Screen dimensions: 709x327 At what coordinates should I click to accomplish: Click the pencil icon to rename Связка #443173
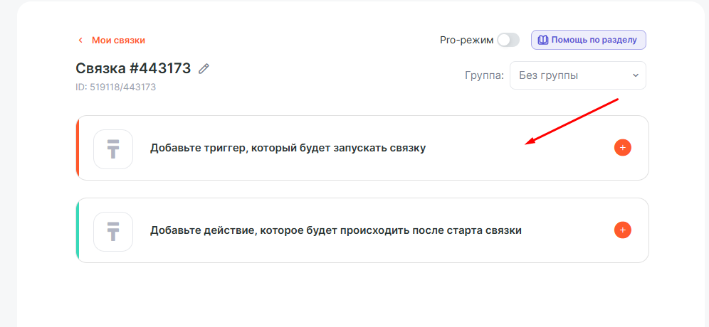click(204, 68)
